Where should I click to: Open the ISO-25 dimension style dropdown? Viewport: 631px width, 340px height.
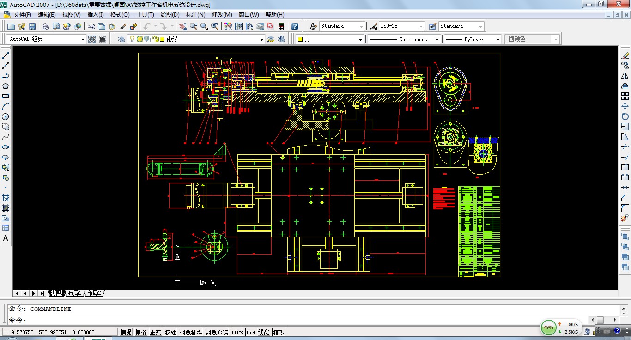[x=420, y=26]
